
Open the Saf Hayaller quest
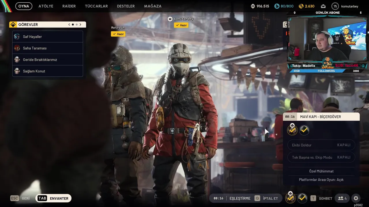click(x=48, y=37)
